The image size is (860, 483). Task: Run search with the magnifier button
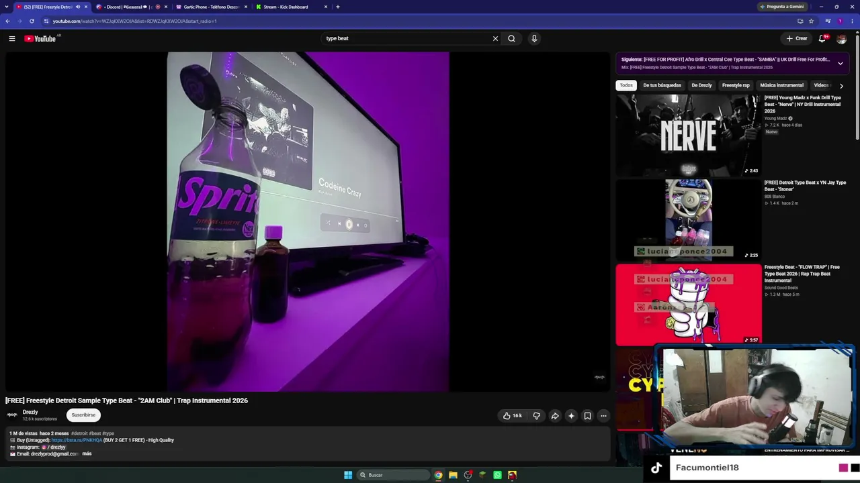click(x=511, y=39)
